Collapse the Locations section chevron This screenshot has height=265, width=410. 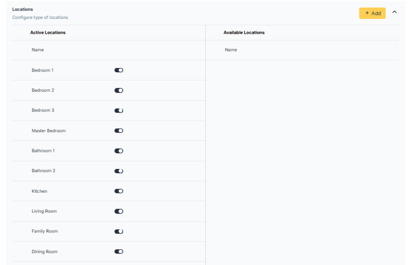click(395, 12)
